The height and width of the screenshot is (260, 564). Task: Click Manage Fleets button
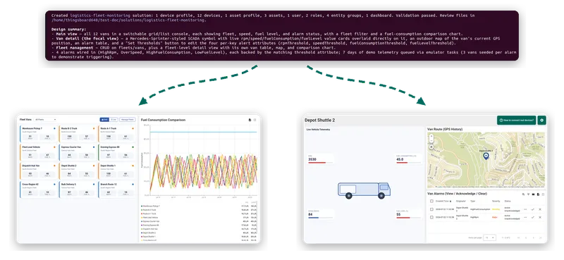(128, 119)
